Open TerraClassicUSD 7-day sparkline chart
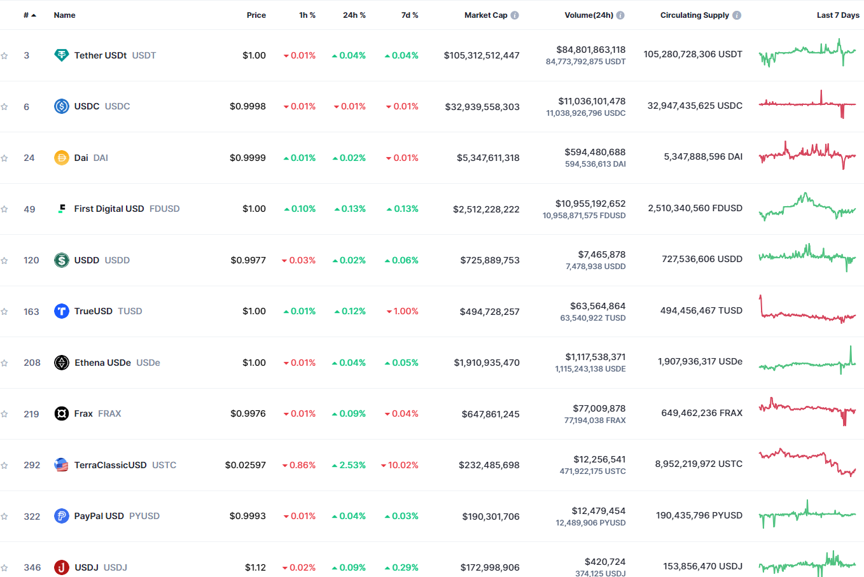The image size is (864, 577). pos(807,462)
